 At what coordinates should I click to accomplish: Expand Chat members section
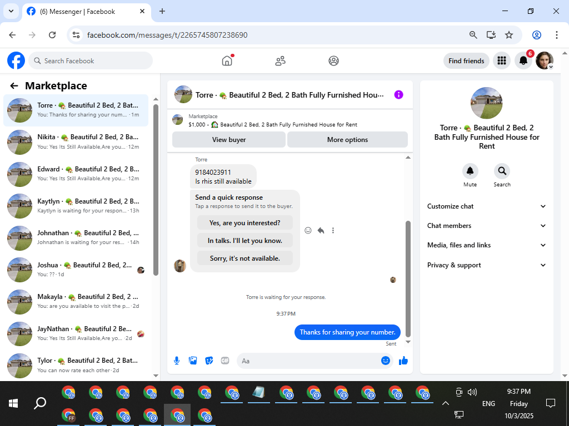click(x=487, y=226)
